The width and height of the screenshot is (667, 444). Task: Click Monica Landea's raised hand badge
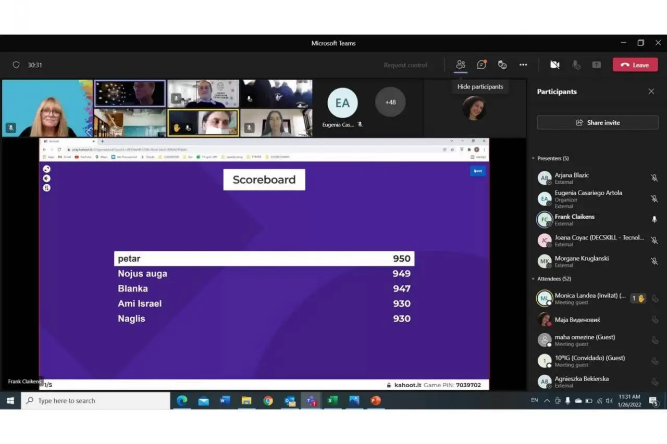click(638, 298)
